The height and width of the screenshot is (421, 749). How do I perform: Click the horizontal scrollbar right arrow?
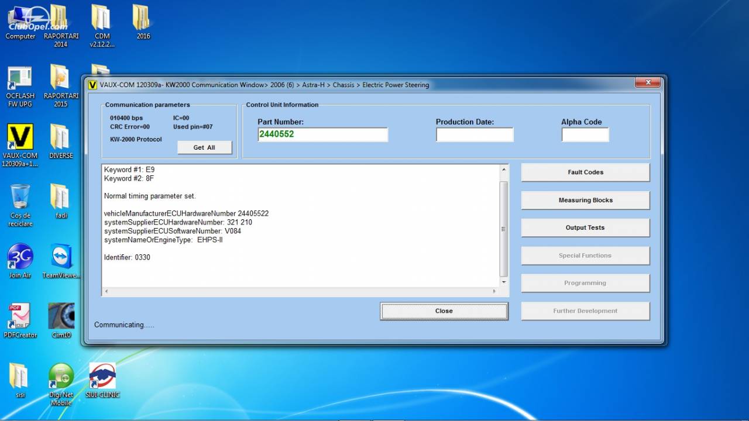click(494, 291)
